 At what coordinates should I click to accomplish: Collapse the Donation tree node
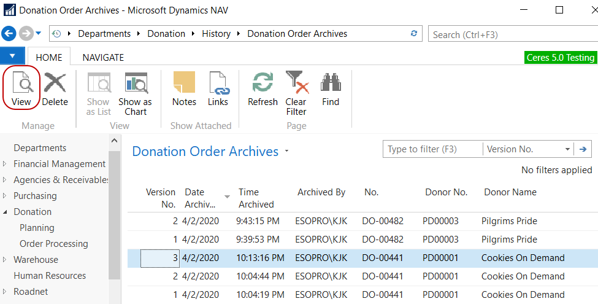click(x=5, y=212)
